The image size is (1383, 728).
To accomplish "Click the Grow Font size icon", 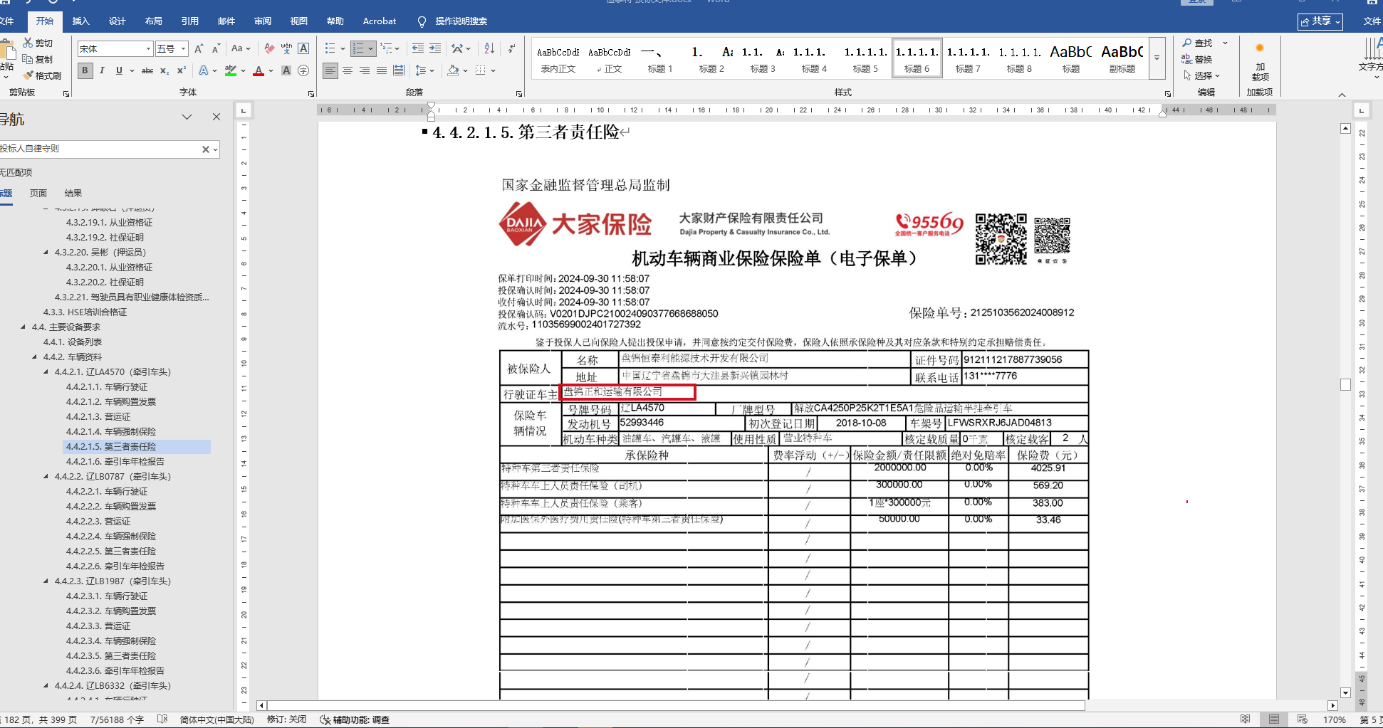I will pyautogui.click(x=199, y=48).
